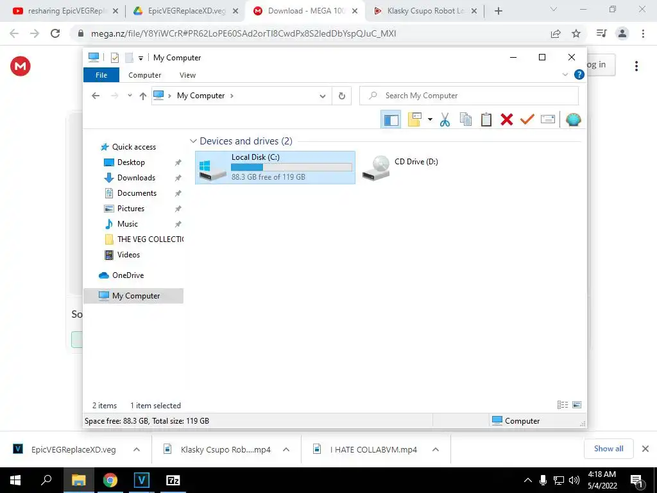Open Videos in navigation pane
Screen dimensions: 657x493
point(128,255)
